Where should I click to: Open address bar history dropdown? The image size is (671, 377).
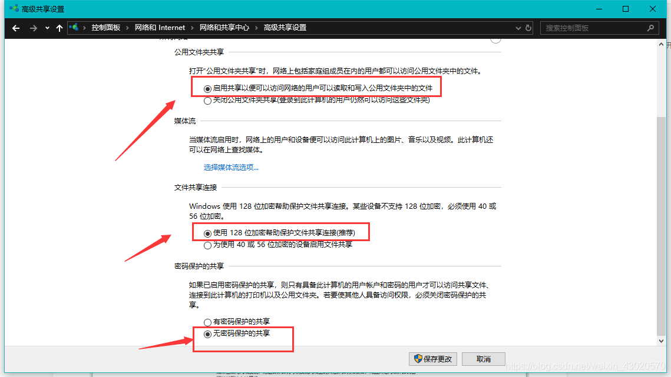[518, 28]
